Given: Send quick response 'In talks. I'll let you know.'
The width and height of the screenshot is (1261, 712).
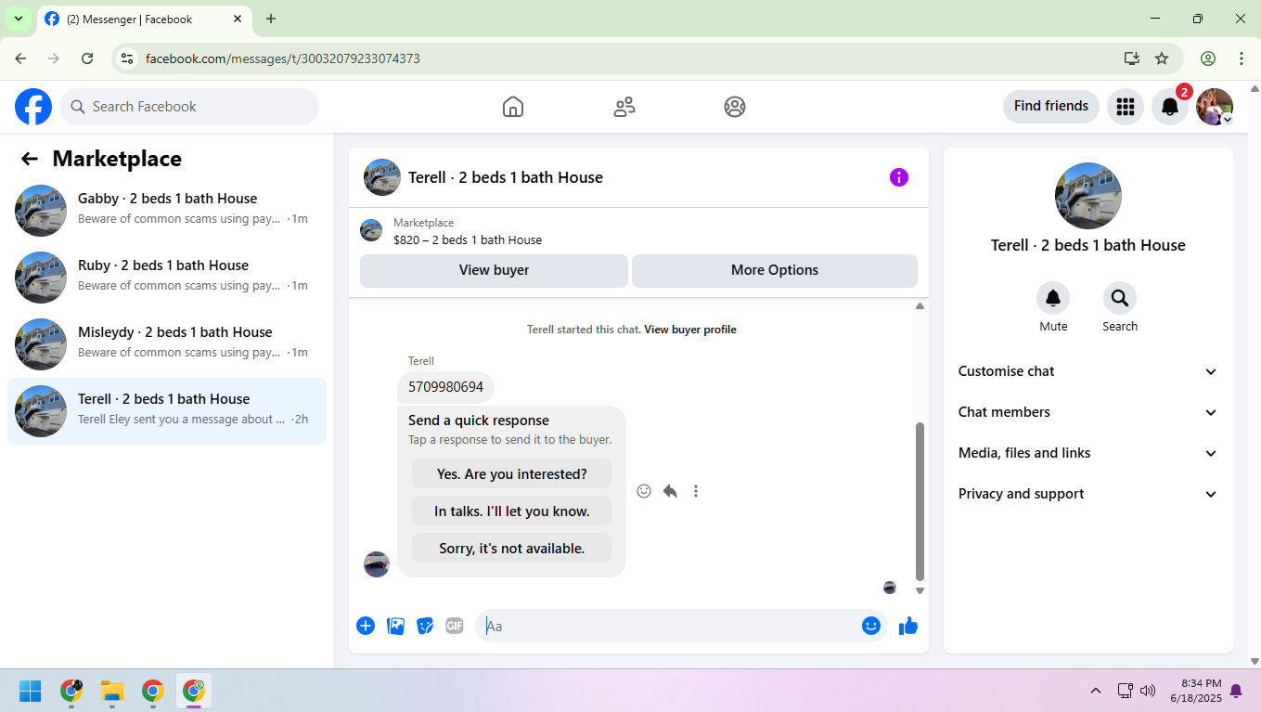Looking at the screenshot, I should (x=512, y=511).
